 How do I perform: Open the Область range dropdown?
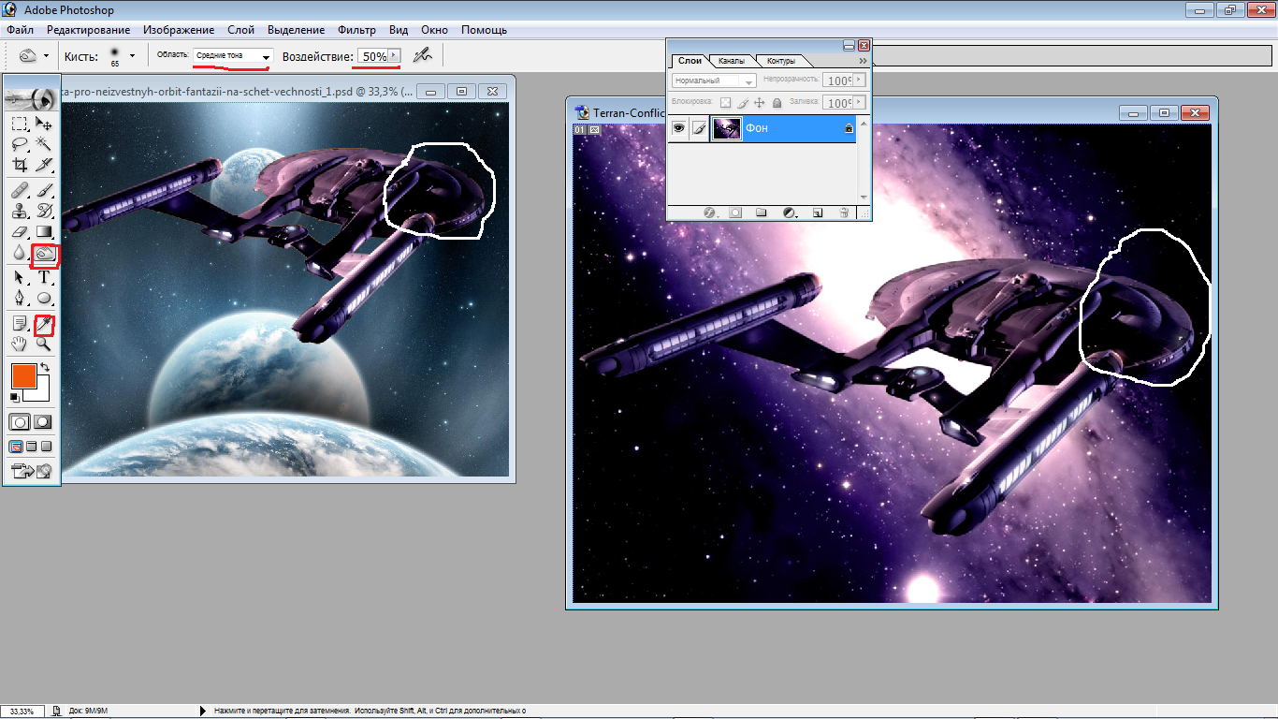point(266,56)
